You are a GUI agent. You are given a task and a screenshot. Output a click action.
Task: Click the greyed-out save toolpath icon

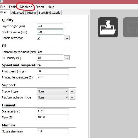[x=130, y=27]
